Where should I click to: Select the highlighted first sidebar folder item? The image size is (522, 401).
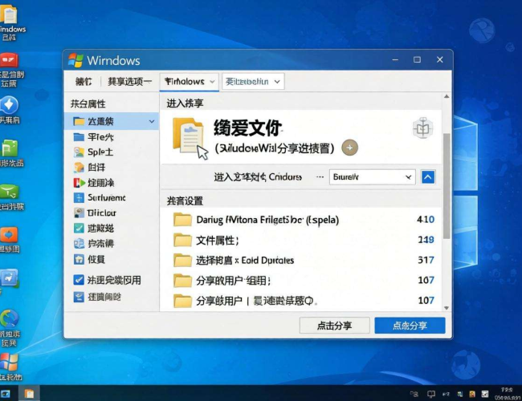(112, 121)
